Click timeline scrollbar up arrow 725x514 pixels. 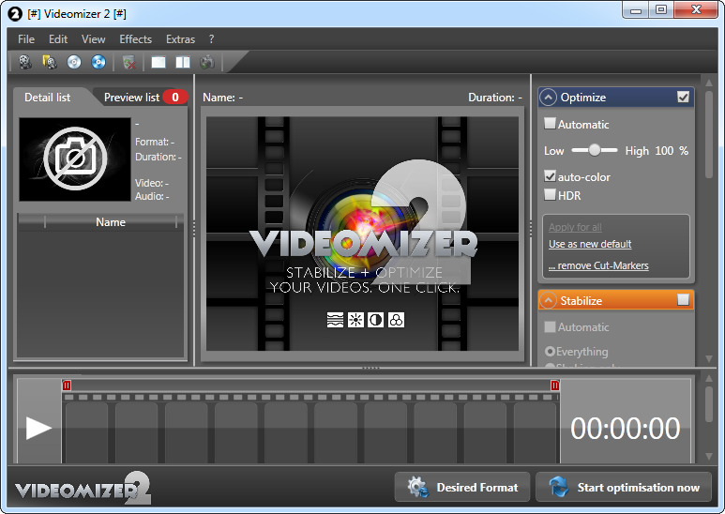pyautogui.click(x=709, y=379)
